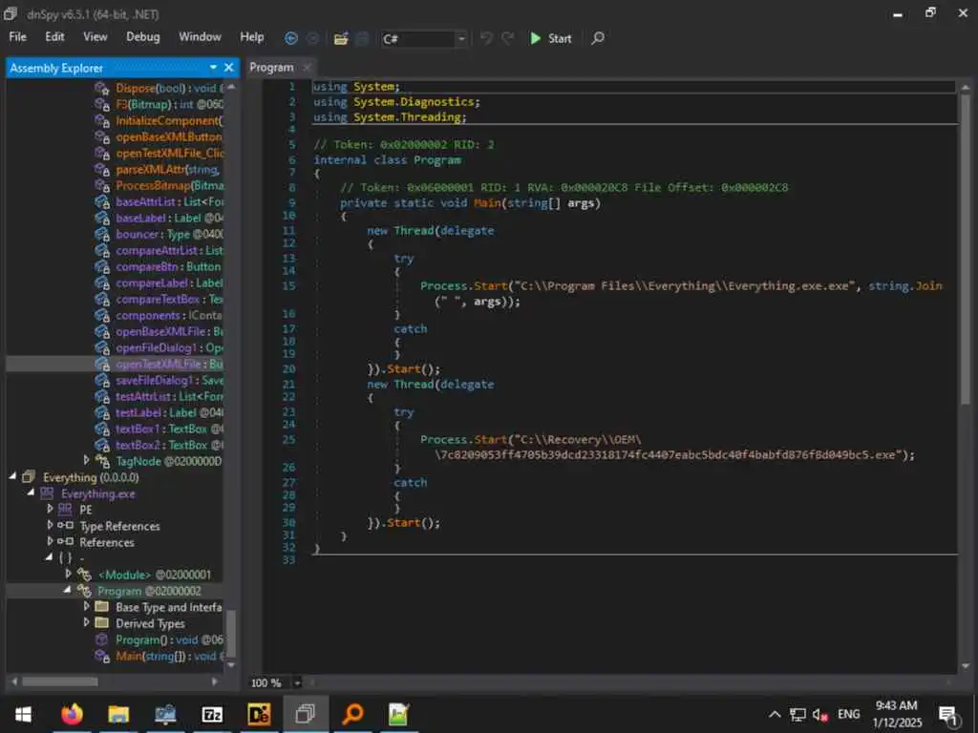Viewport: 978px width, 733px height.
Task: Click the green Start debugging button
Action: tap(550, 38)
